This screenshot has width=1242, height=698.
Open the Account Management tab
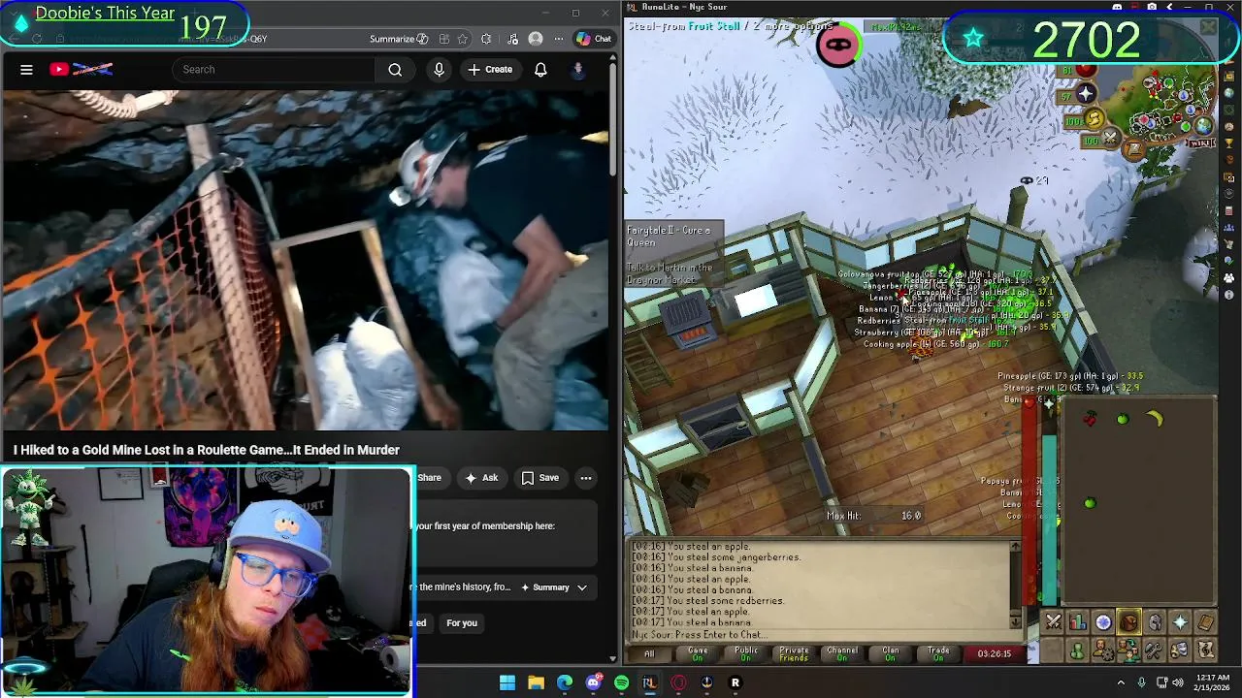(1103, 650)
